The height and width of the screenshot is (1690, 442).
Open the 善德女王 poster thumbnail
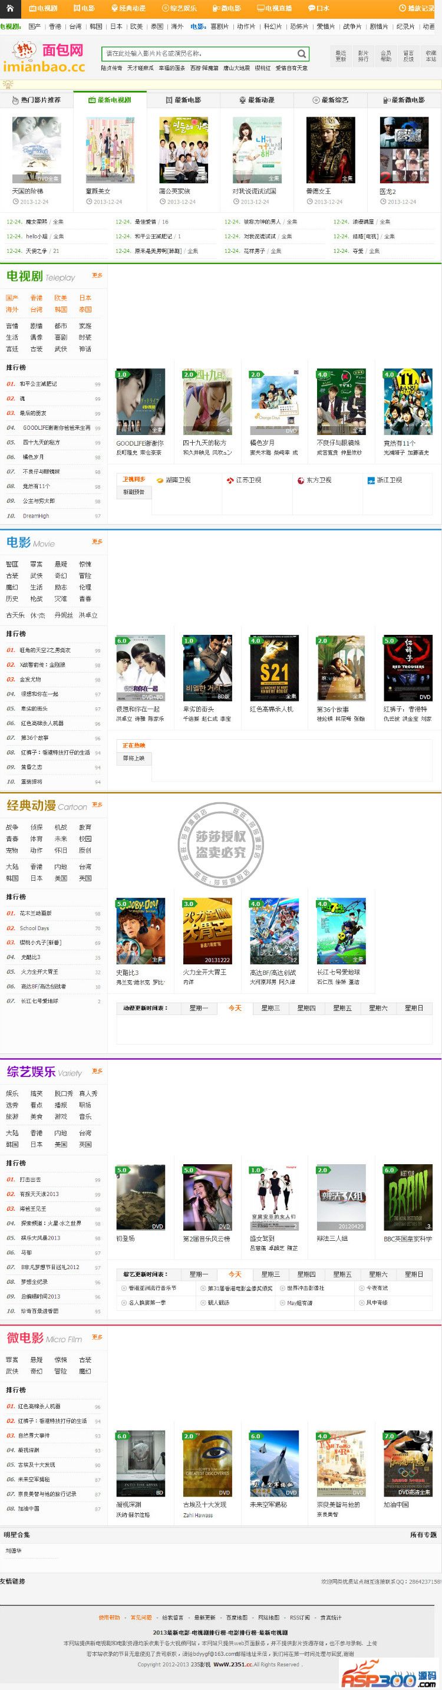331,150
